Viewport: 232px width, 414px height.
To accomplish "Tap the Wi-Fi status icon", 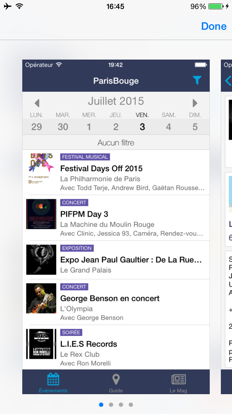I will 19,6.
